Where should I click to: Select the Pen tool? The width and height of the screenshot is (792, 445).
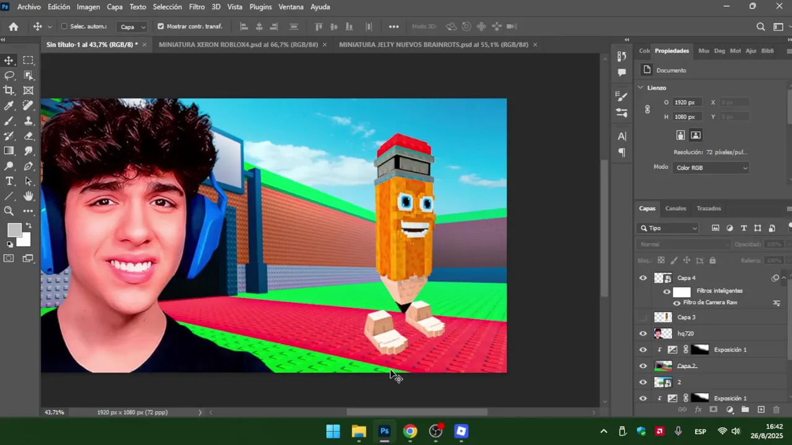(x=28, y=166)
